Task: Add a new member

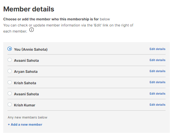Action: click(25, 125)
